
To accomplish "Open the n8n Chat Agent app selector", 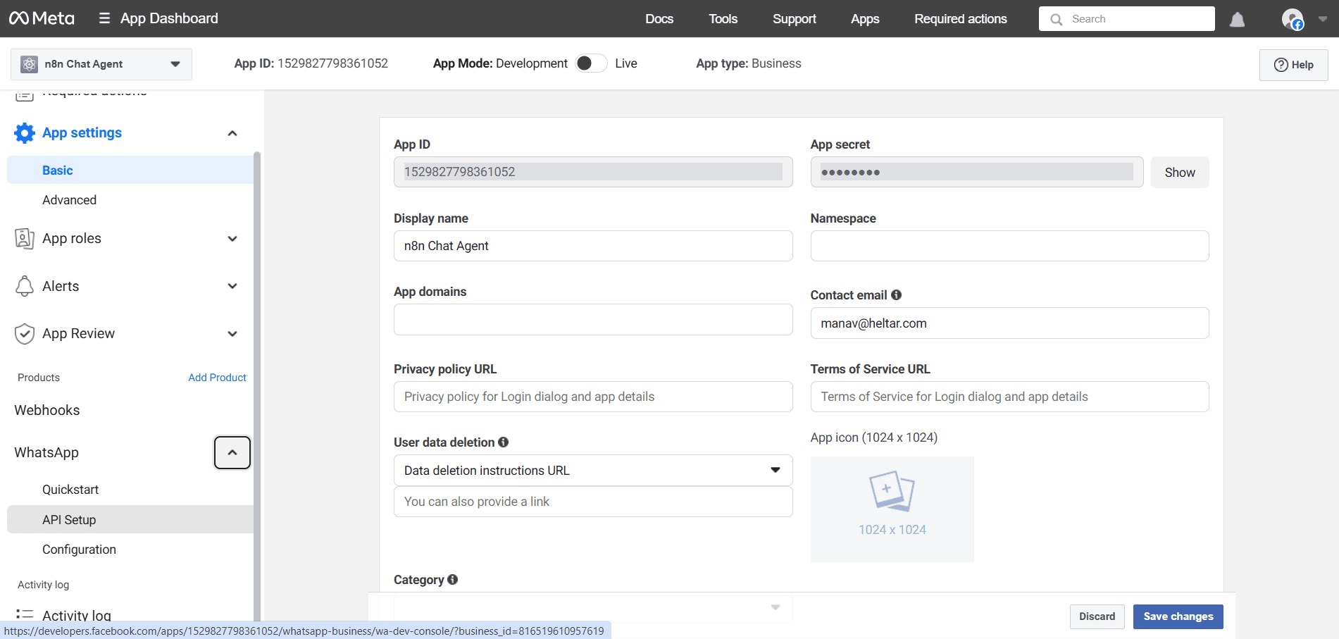I will (101, 64).
